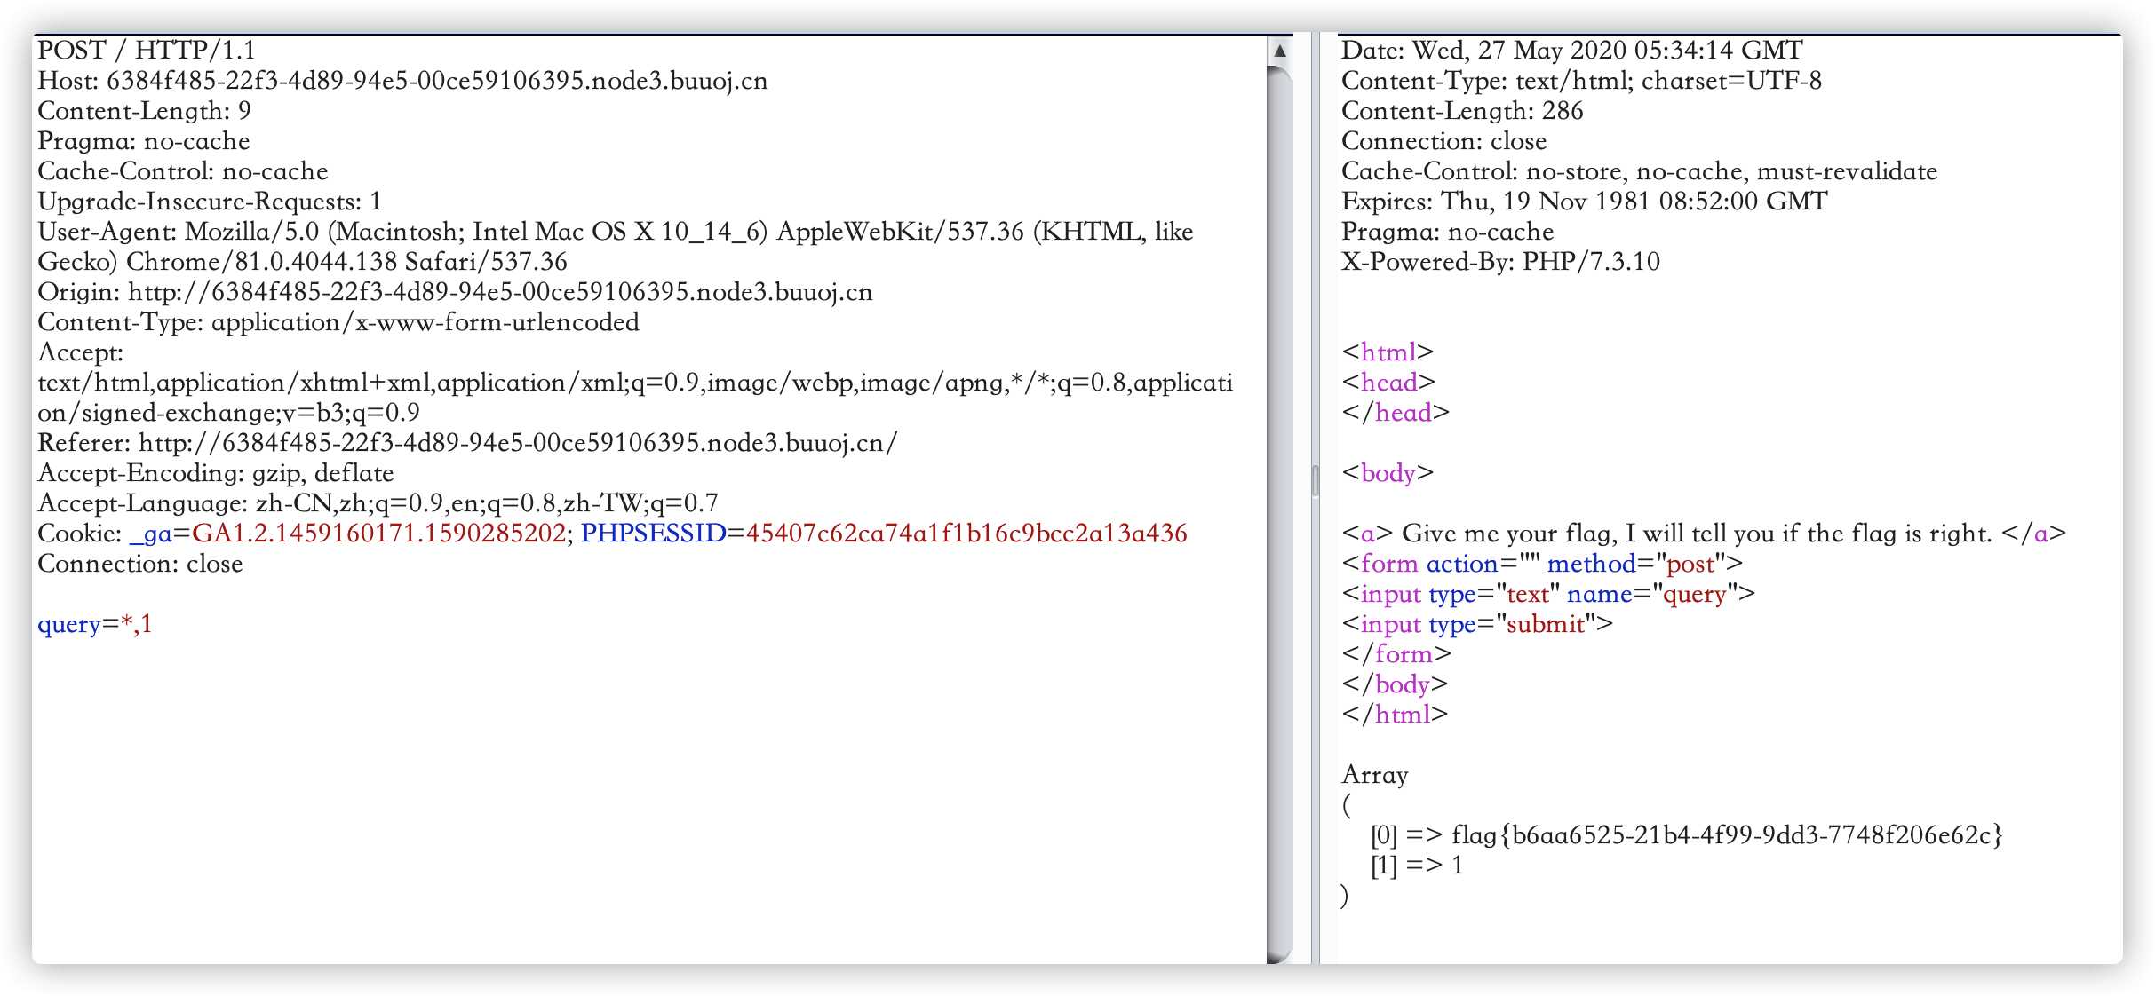The image size is (2155, 996).
Task: Click the response Cache-Control no-store header
Action: coord(1640,171)
